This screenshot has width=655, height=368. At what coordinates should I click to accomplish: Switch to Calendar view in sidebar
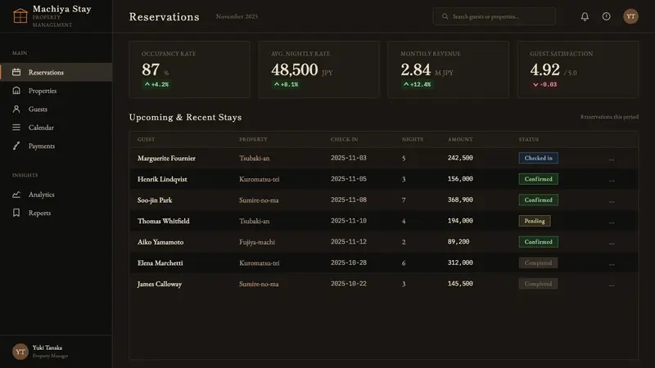click(56, 128)
